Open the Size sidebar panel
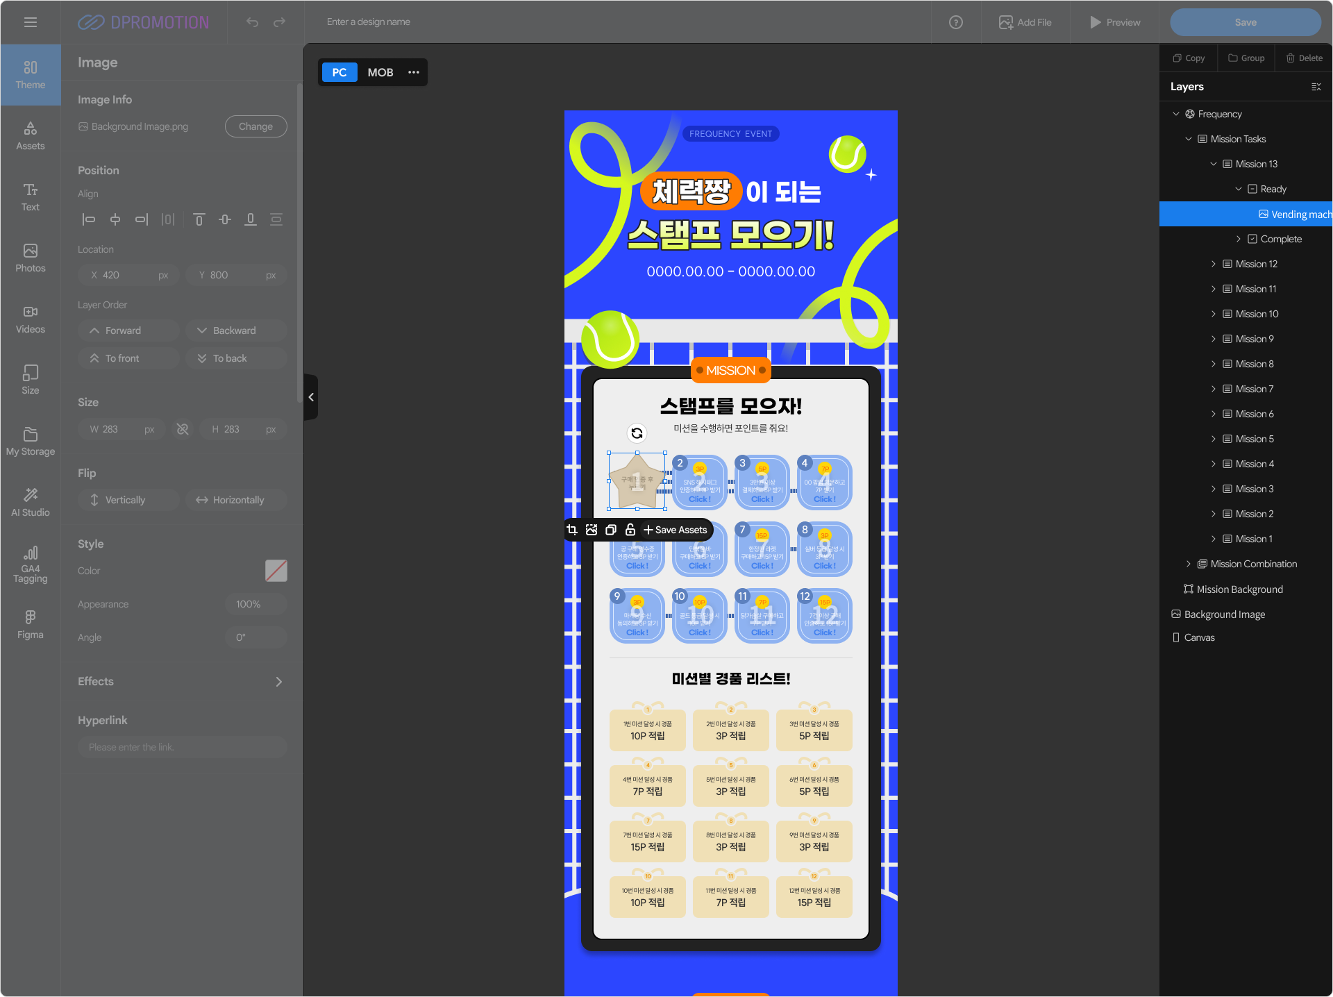The width and height of the screenshot is (1333, 997). click(x=31, y=380)
